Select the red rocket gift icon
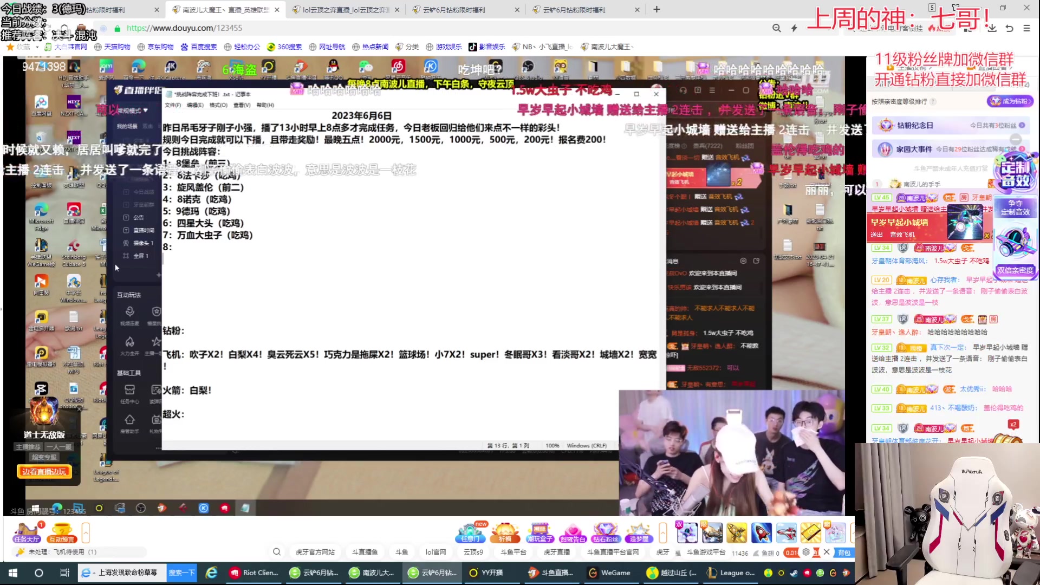This screenshot has height=585, width=1040. pos(762,532)
